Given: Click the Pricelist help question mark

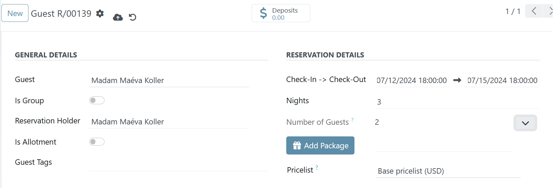Looking at the screenshot, I should pyautogui.click(x=317, y=167).
